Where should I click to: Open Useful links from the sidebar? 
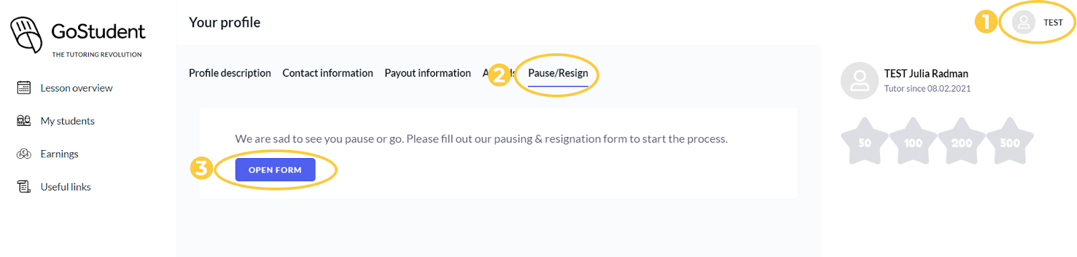click(x=65, y=186)
